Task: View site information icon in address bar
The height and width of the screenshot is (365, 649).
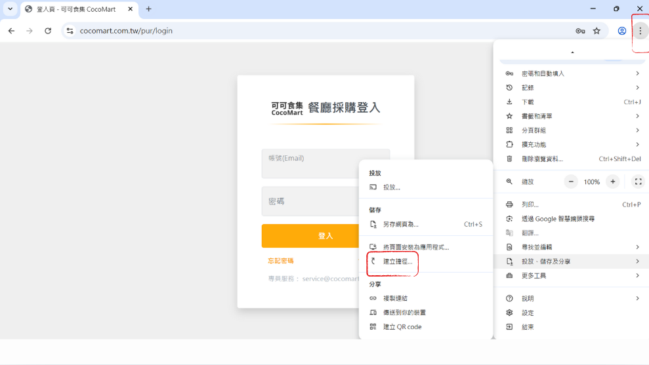Action: (x=70, y=31)
